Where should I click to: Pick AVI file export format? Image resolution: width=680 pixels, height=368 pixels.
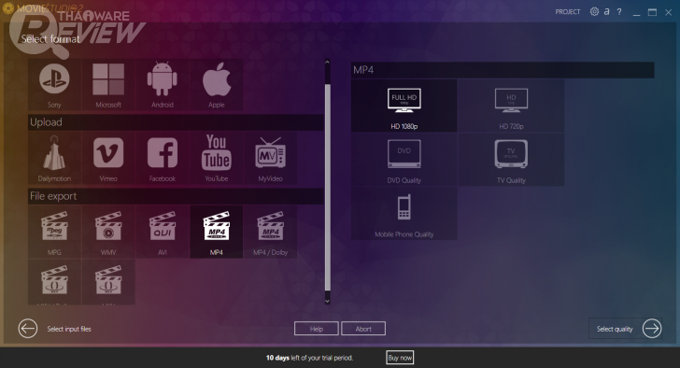pos(163,232)
